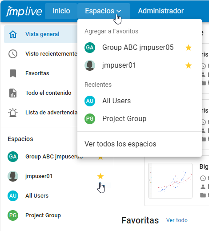Toggle favorite star for jmpuser01 in sidebar
Screen dimensions: 209x231
[x=100, y=176]
